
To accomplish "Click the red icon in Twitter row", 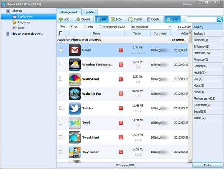I will tap(121, 108).
